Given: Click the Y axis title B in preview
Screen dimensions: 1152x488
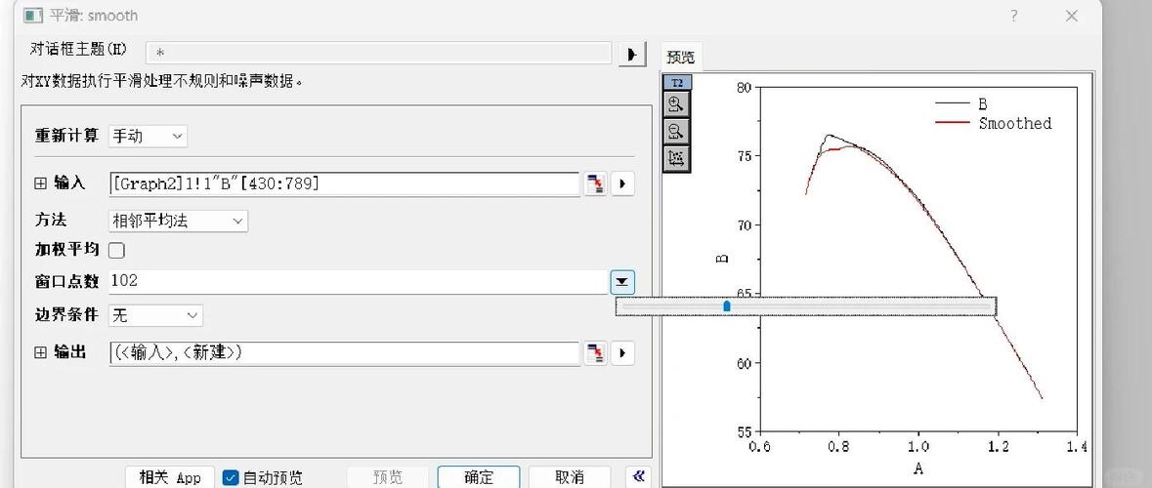Looking at the screenshot, I should [722, 259].
